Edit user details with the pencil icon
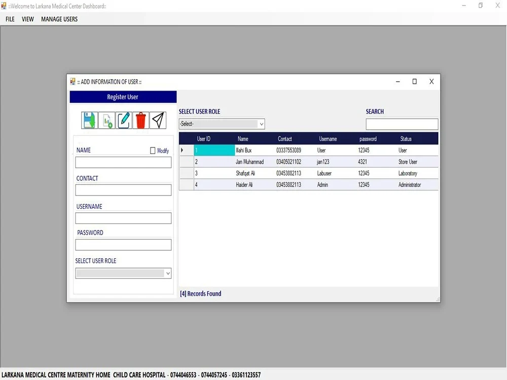The height and width of the screenshot is (380, 507). pyautogui.click(x=124, y=120)
